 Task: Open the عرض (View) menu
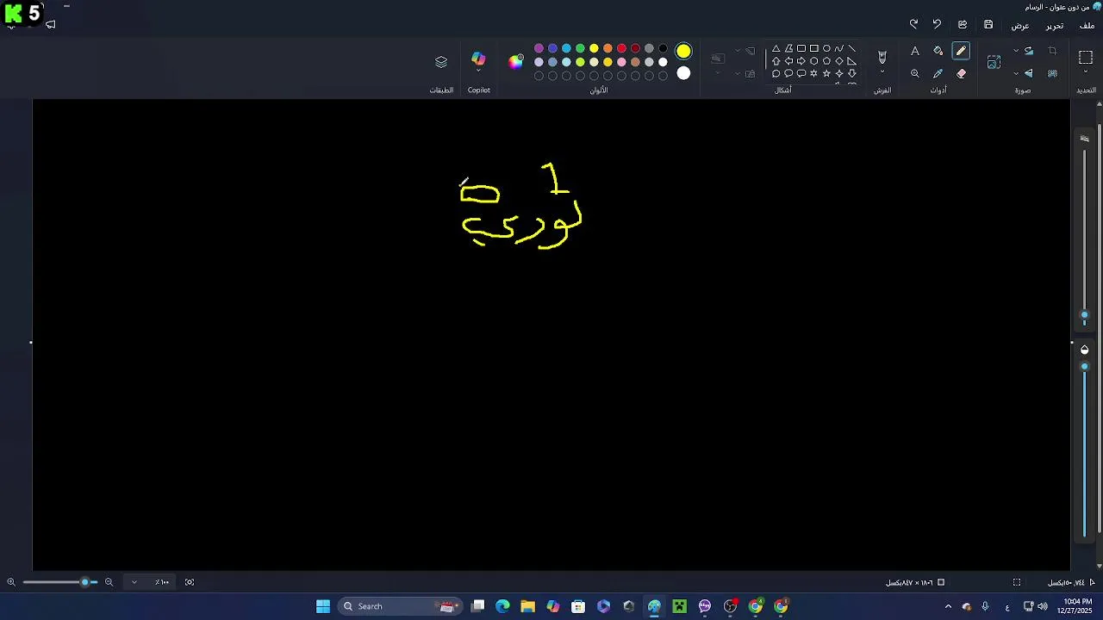1020,26
